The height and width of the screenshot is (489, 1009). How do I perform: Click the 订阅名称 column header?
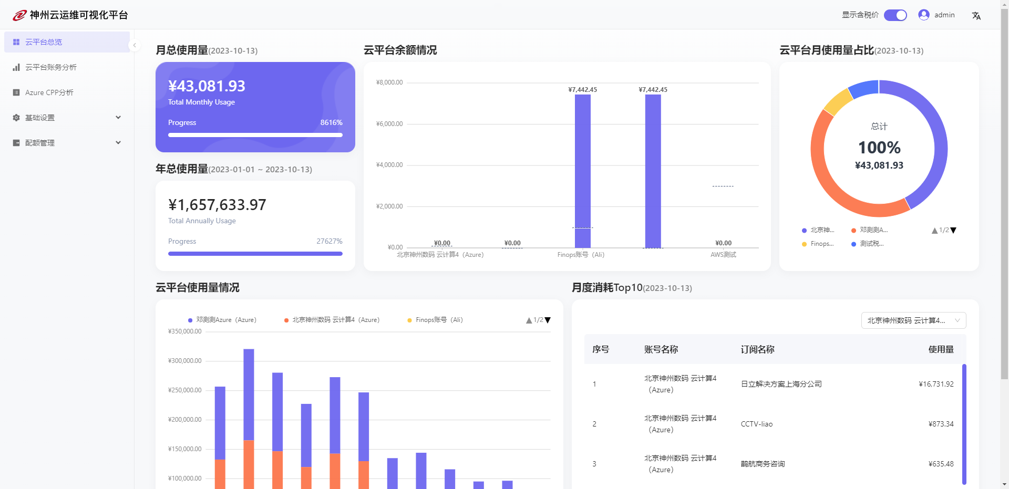758,349
